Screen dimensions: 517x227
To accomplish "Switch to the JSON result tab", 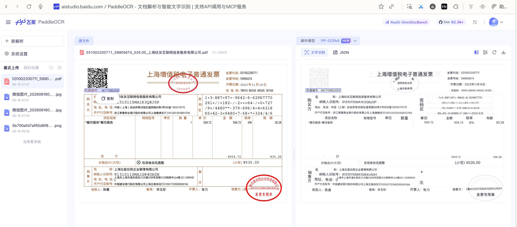I will click(341, 52).
